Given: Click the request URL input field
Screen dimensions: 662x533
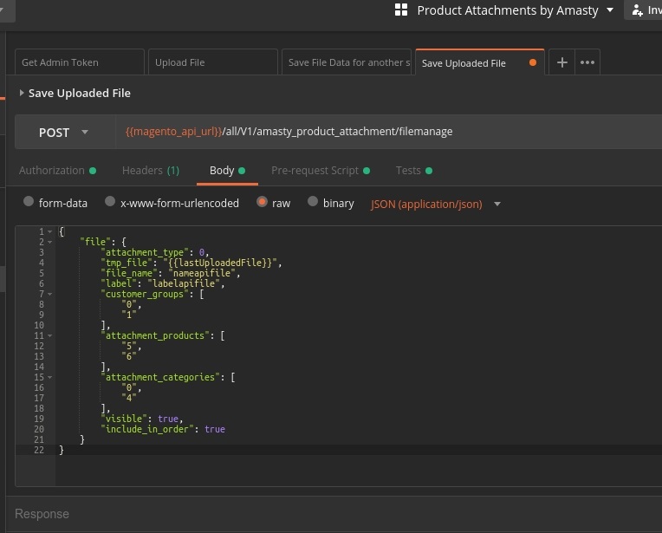Looking at the screenshot, I should click(381, 132).
